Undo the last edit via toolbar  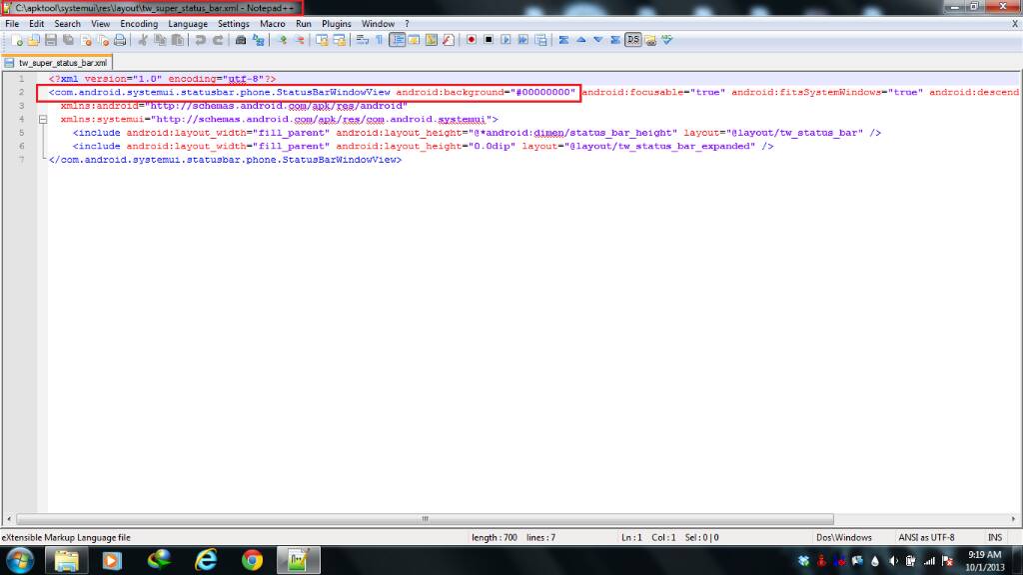(x=200, y=40)
